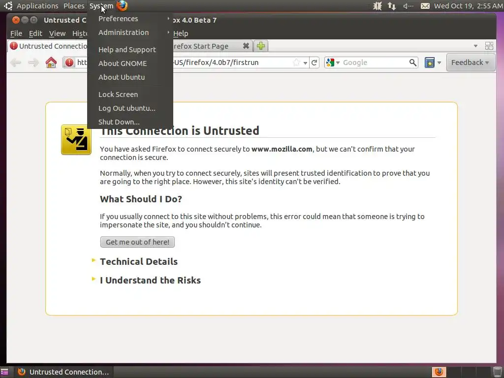Click Untrusted Connection taskbar window button
The image size is (504, 378).
[63, 372]
